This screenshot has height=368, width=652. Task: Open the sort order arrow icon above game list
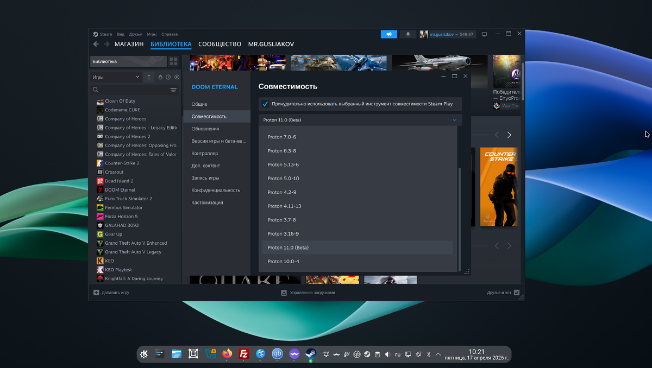(149, 77)
